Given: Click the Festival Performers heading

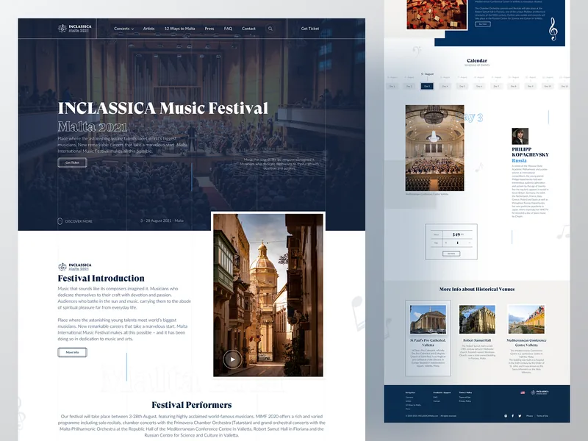Looking at the screenshot, I should [x=192, y=405].
